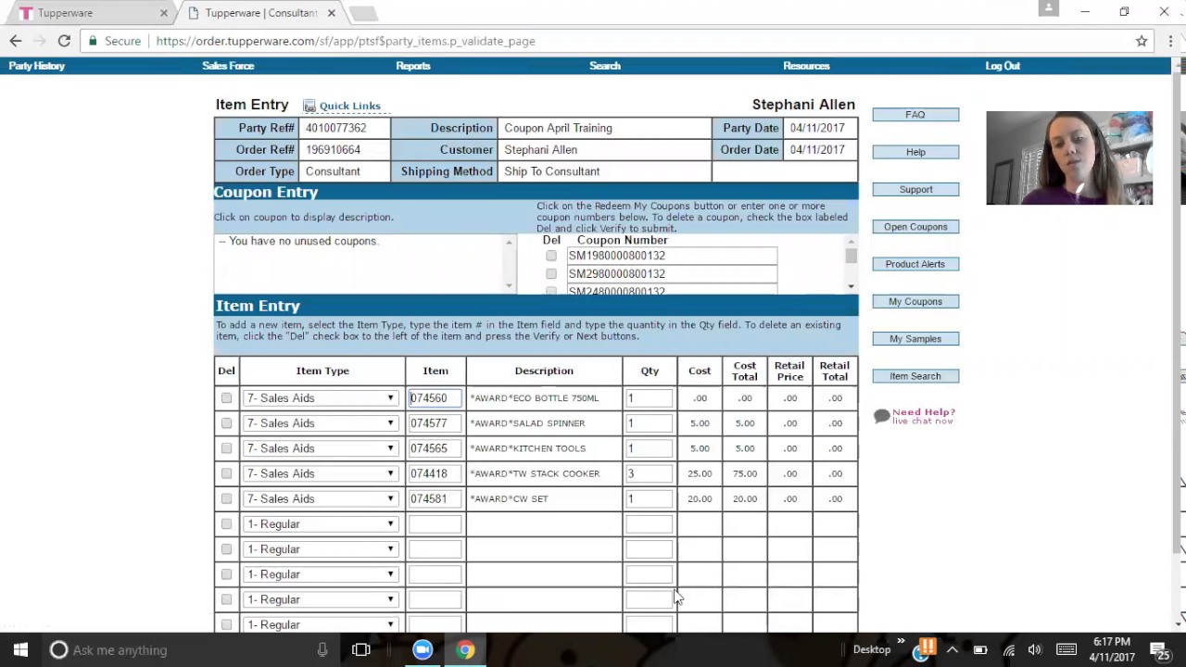
Task: Open the Resources menu
Action: [806, 66]
